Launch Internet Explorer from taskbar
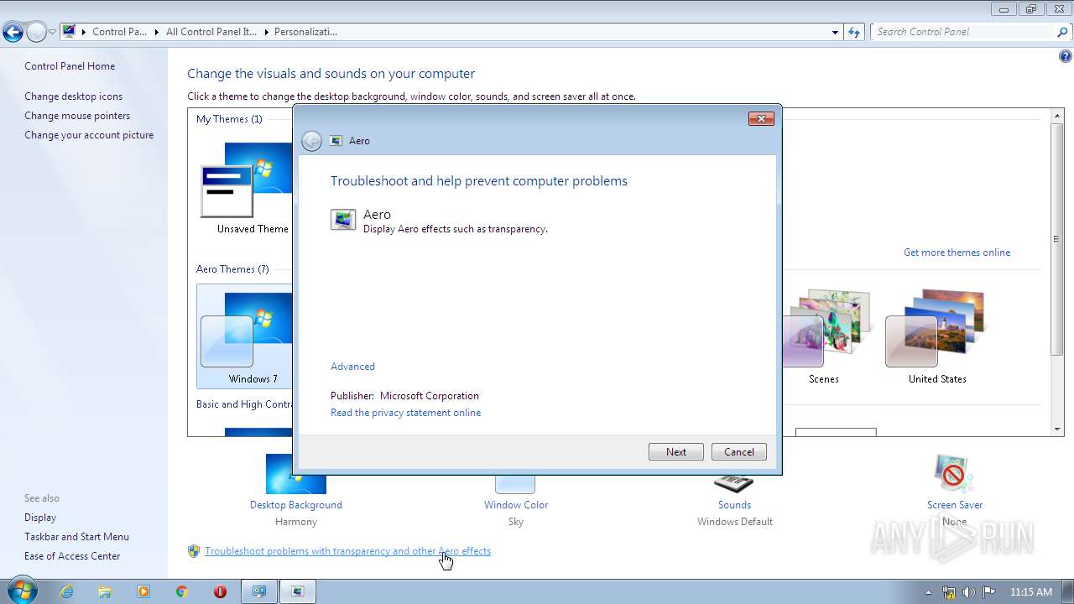 coord(66,591)
